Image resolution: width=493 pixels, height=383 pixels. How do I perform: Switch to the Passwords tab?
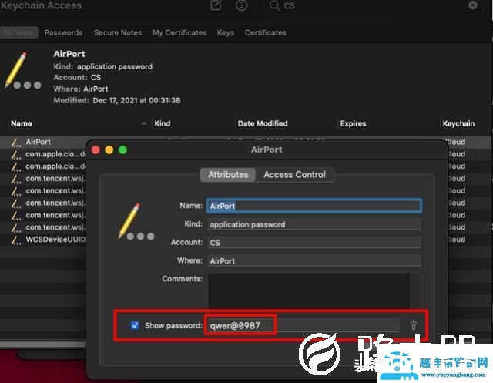coord(63,32)
